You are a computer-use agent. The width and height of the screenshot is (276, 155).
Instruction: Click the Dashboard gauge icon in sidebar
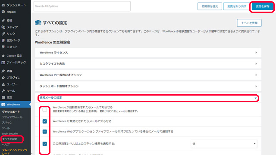point(3,5)
